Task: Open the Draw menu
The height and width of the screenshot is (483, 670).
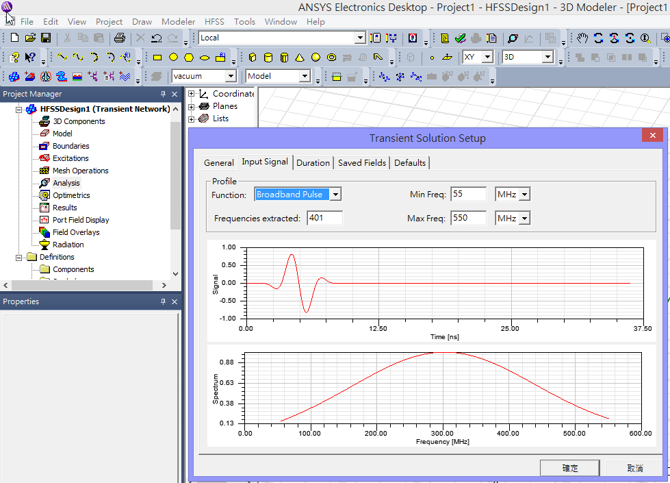Action: (142, 21)
